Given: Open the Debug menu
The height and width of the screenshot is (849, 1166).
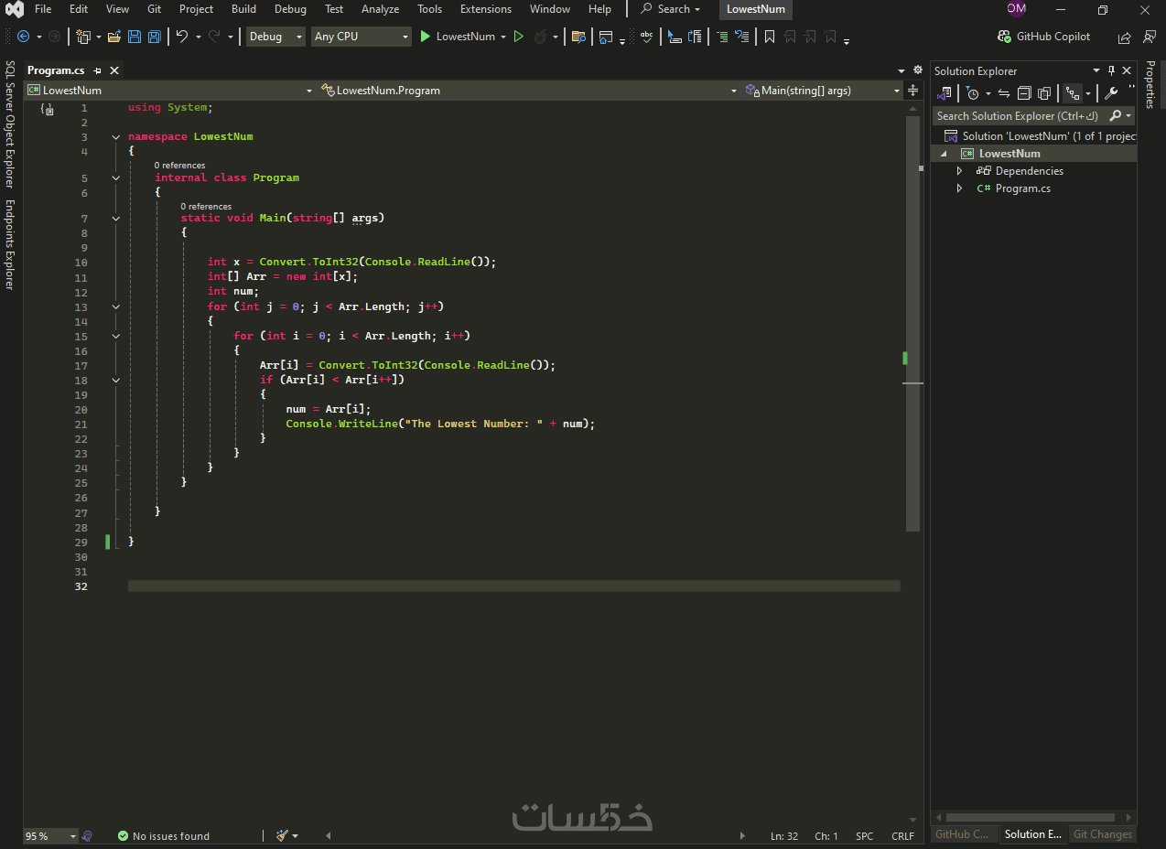Looking at the screenshot, I should [290, 9].
